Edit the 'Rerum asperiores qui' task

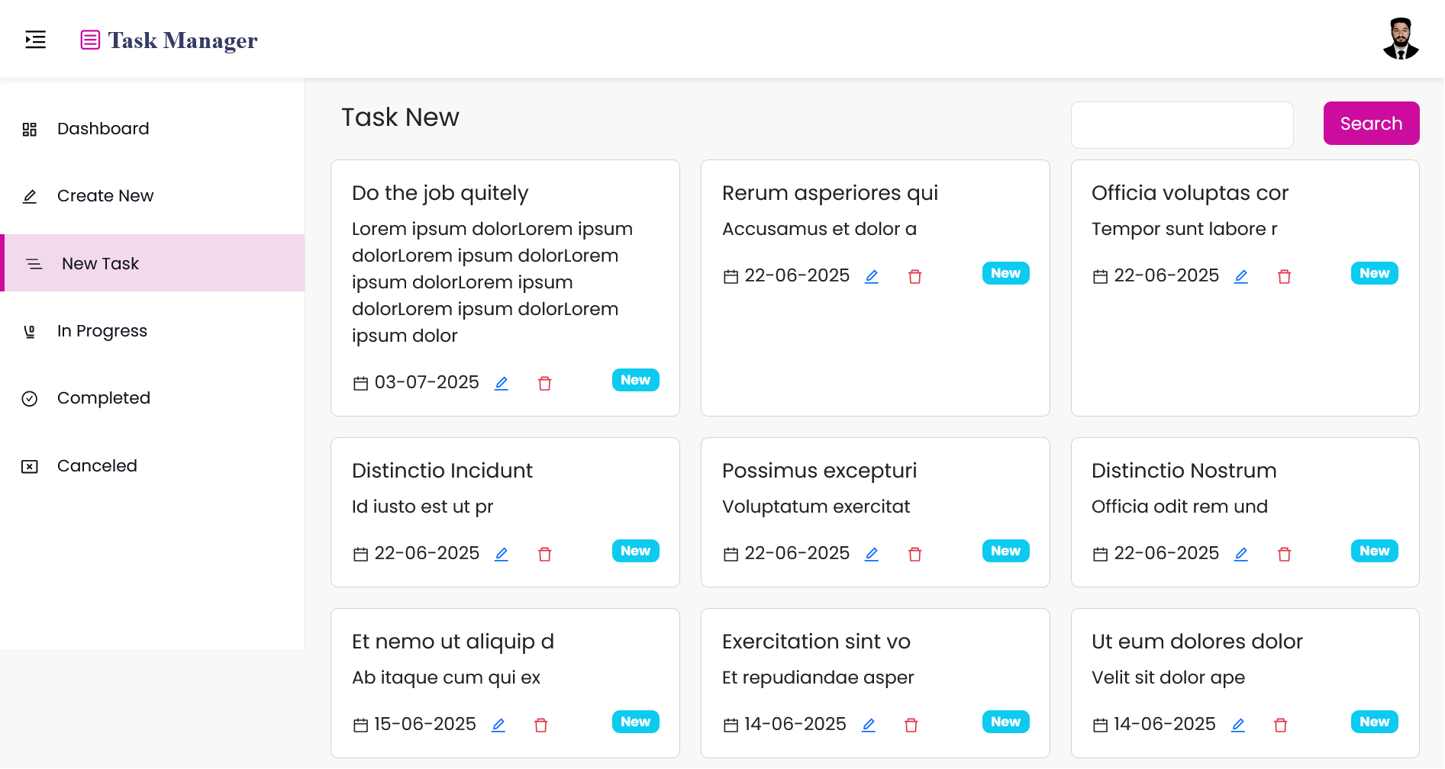872,277
